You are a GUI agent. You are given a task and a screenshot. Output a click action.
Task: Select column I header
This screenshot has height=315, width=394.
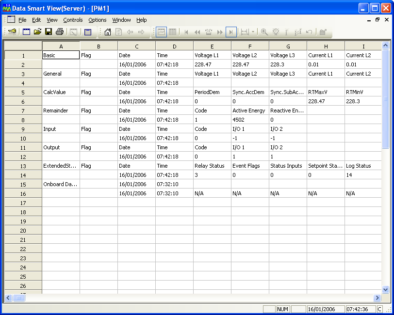click(x=363, y=47)
